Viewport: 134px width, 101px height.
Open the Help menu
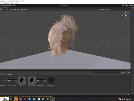(16, 3)
